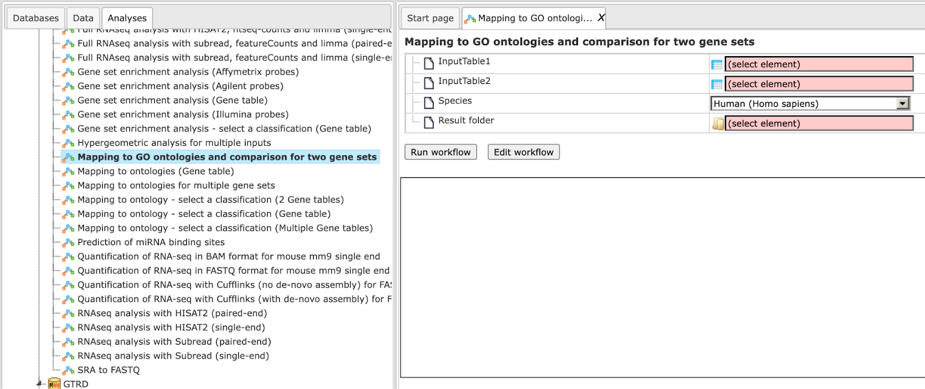Click table icon next to InputTable2 field
The width and height of the screenshot is (925, 389).
(717, 84)
